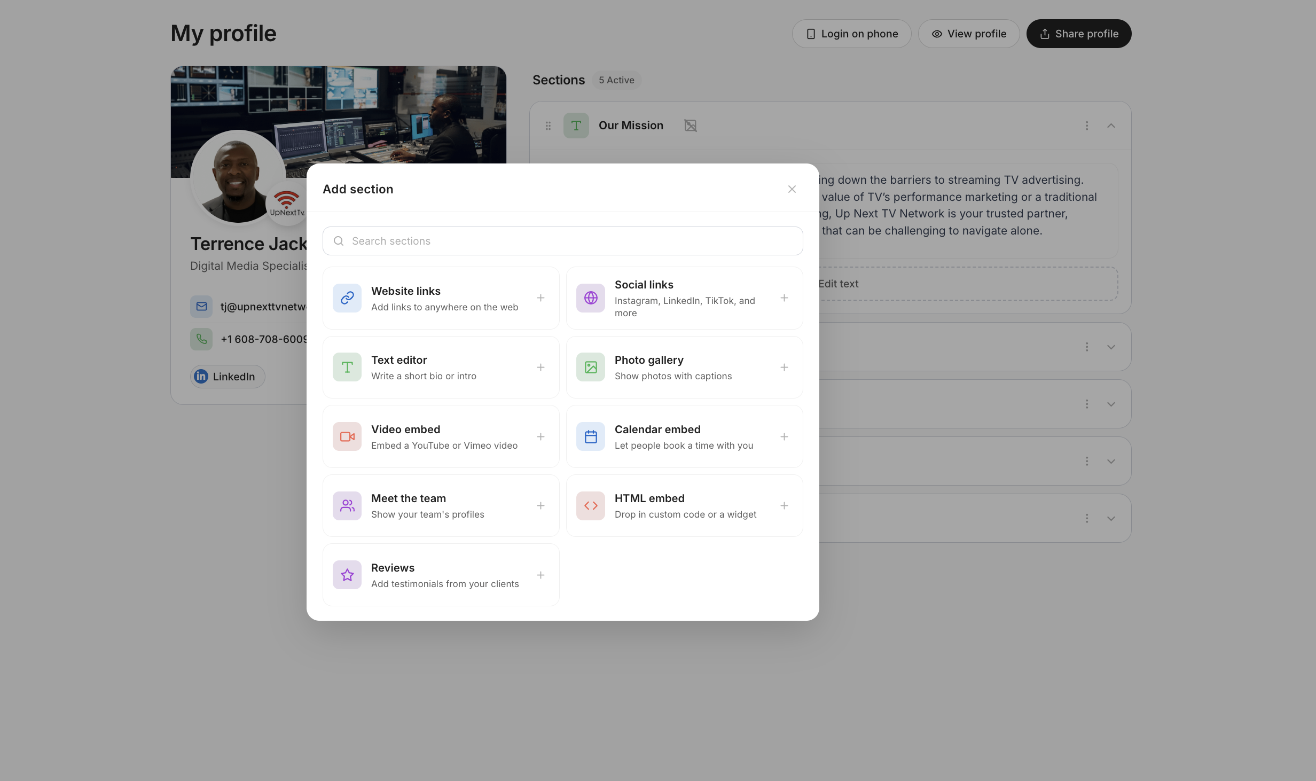Image resolution: width=1316 pixels, height=781 pixels.
Task: Select the Meet the team card title
Action: pyautogui.click(x=409, y=498)
